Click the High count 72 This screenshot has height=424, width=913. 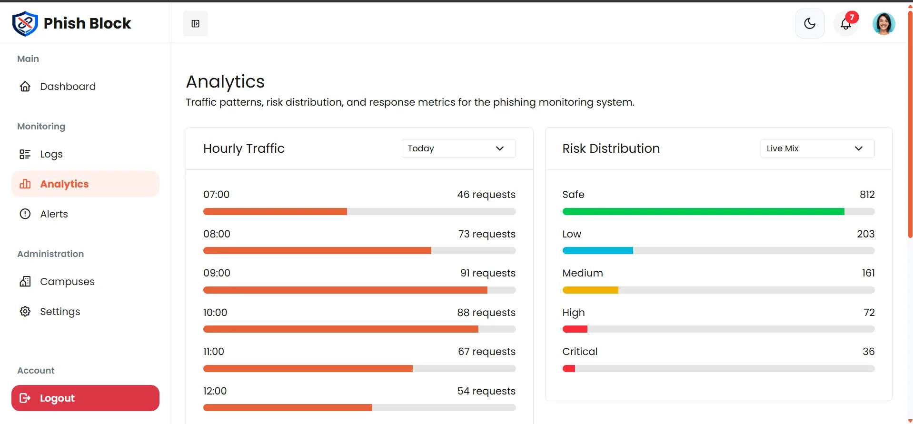tap(869, 313)
